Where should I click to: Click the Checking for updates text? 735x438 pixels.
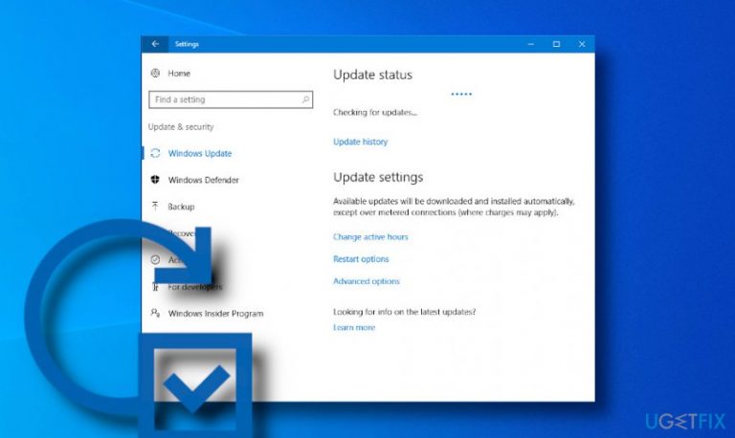[x=374, y=113]
